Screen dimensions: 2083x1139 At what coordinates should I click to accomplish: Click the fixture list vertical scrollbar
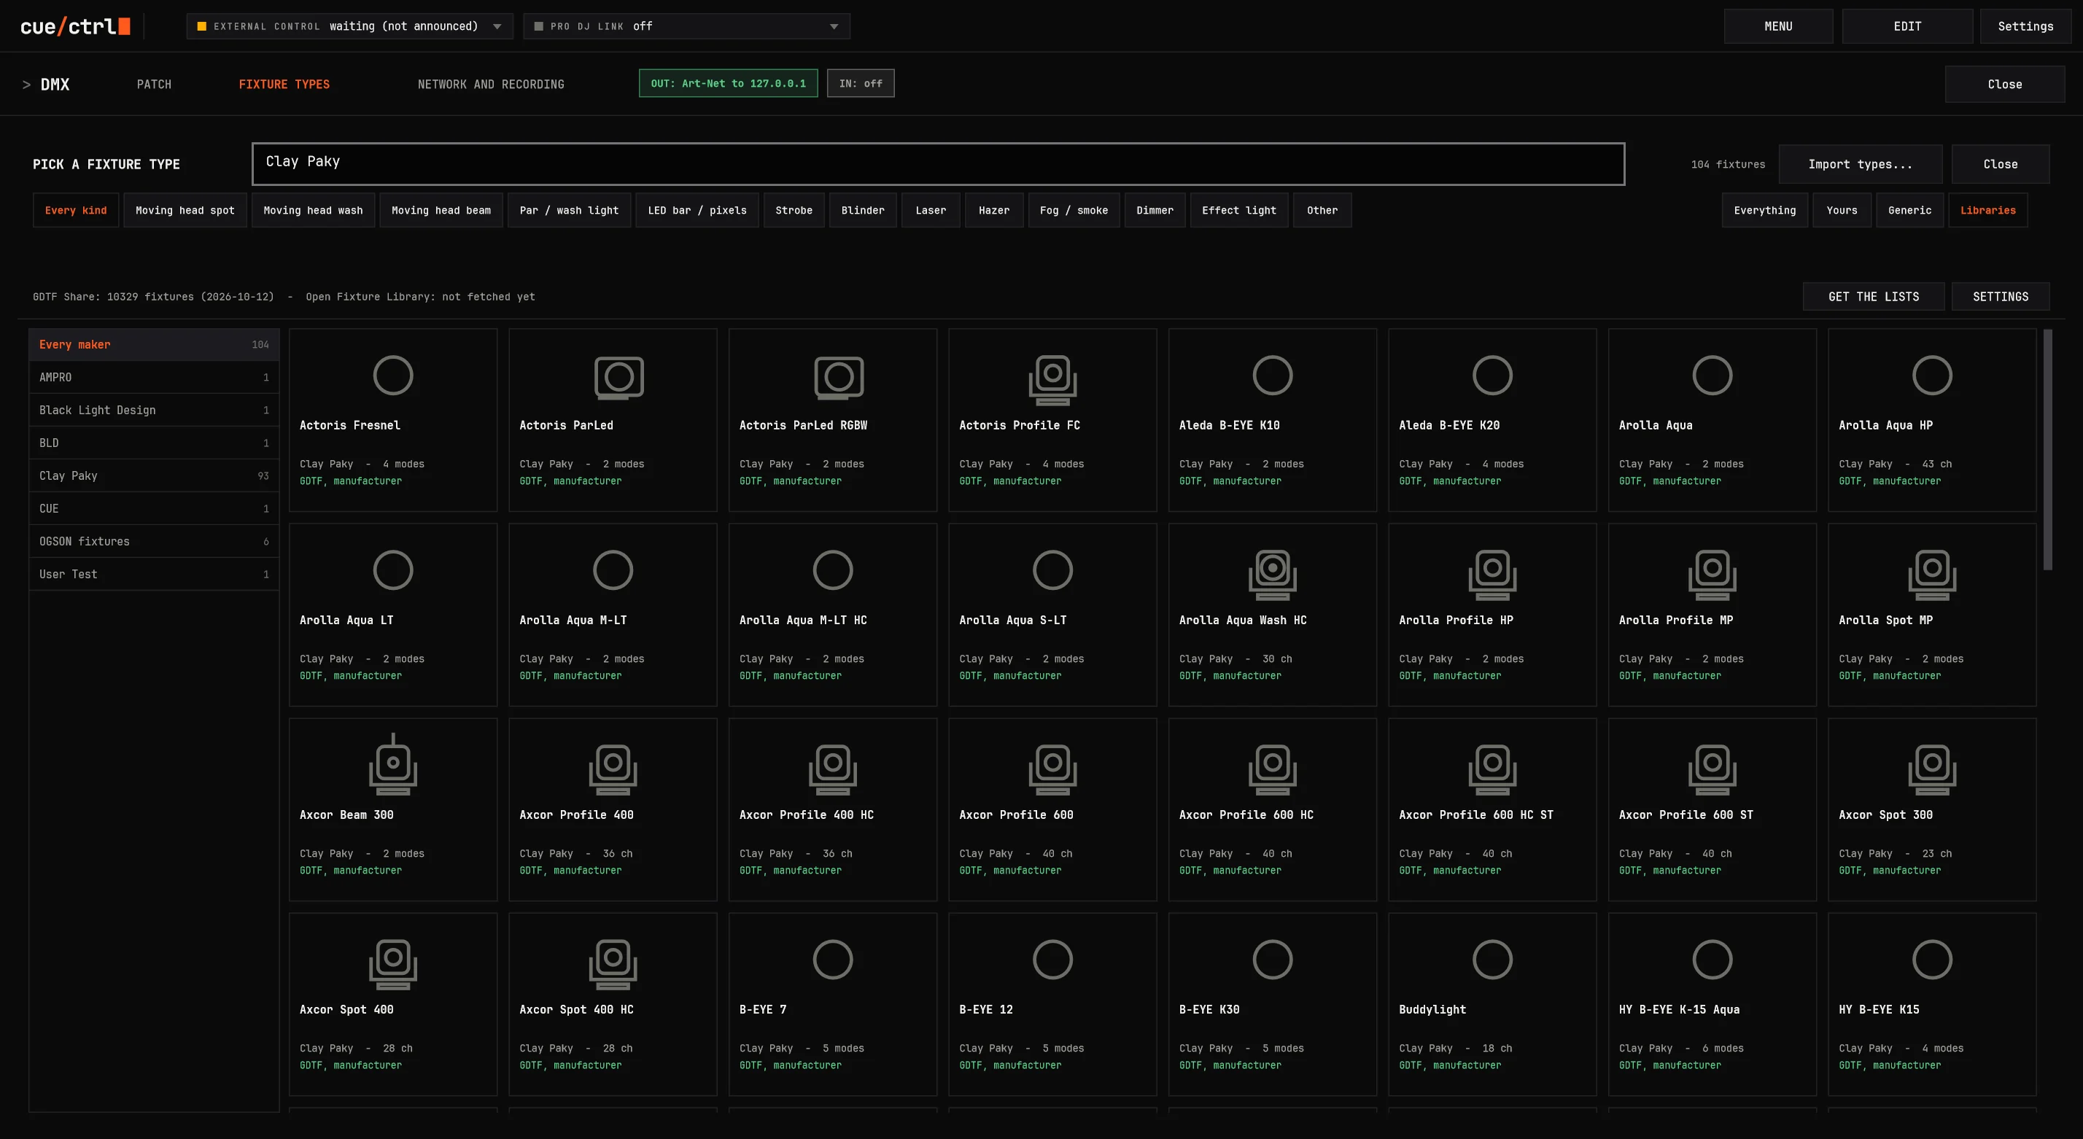pyautogui.click(x=2047, y=449)
